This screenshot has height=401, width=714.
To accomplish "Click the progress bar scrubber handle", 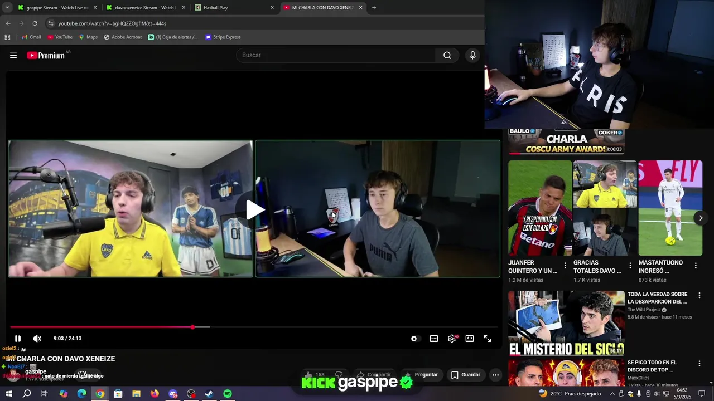I will 193,327.
